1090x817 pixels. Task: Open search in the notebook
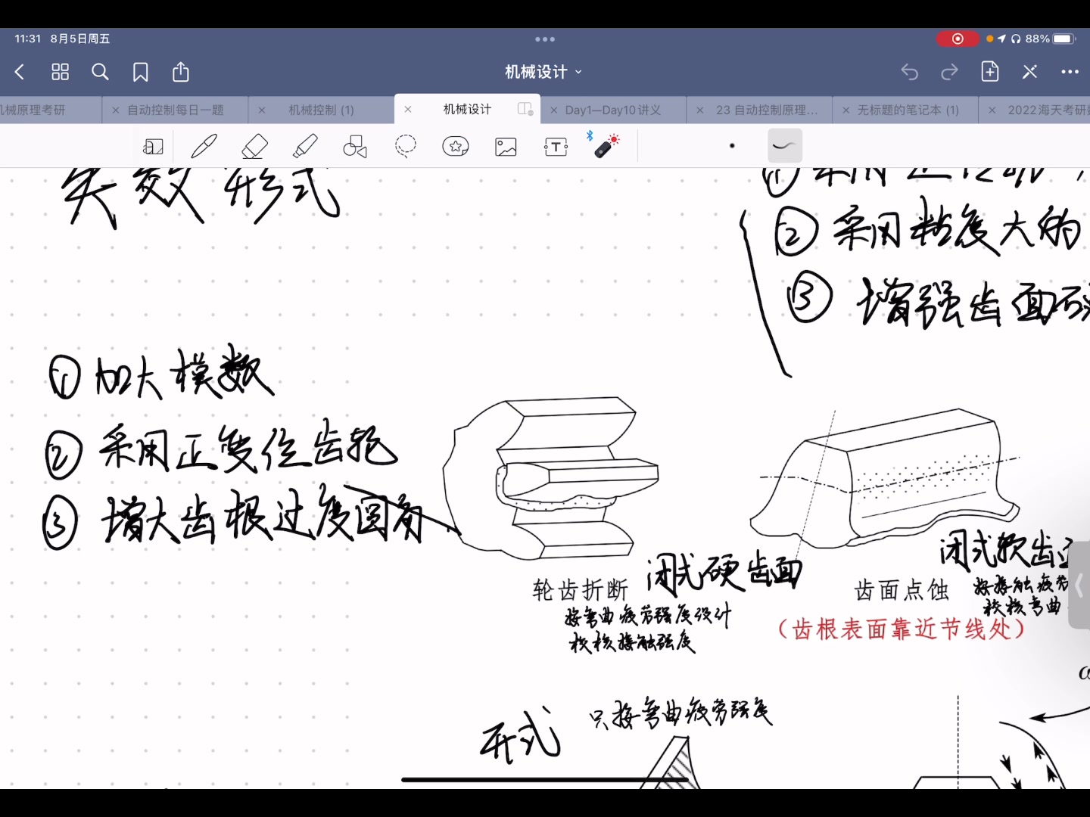(100, 72)
